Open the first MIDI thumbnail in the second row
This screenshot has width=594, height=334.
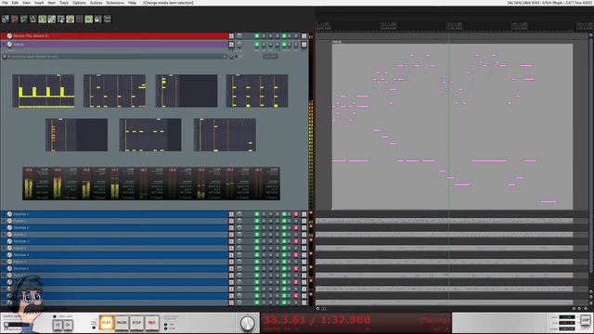click(x=76, y=135)
